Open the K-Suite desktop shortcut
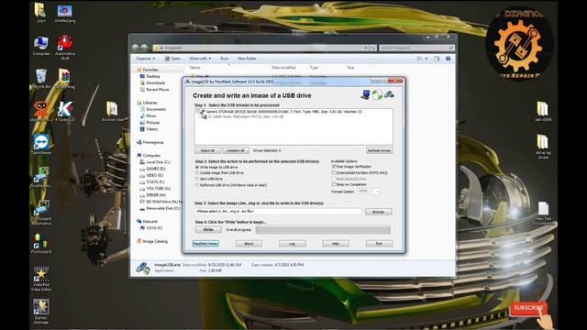The height and width of the screenshot is (330, 587). pos(65,112)
